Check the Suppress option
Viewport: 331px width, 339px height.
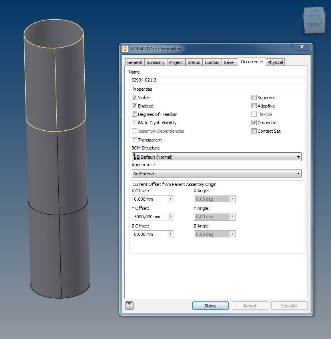click(x=254, y=97)
